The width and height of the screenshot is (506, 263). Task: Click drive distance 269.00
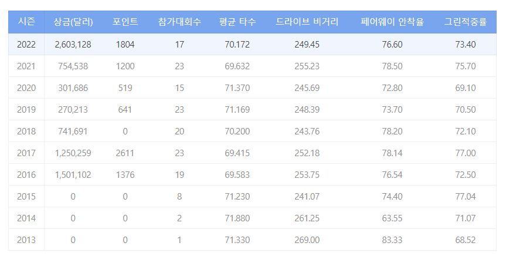pyautogui.click(x=307, y=240)
